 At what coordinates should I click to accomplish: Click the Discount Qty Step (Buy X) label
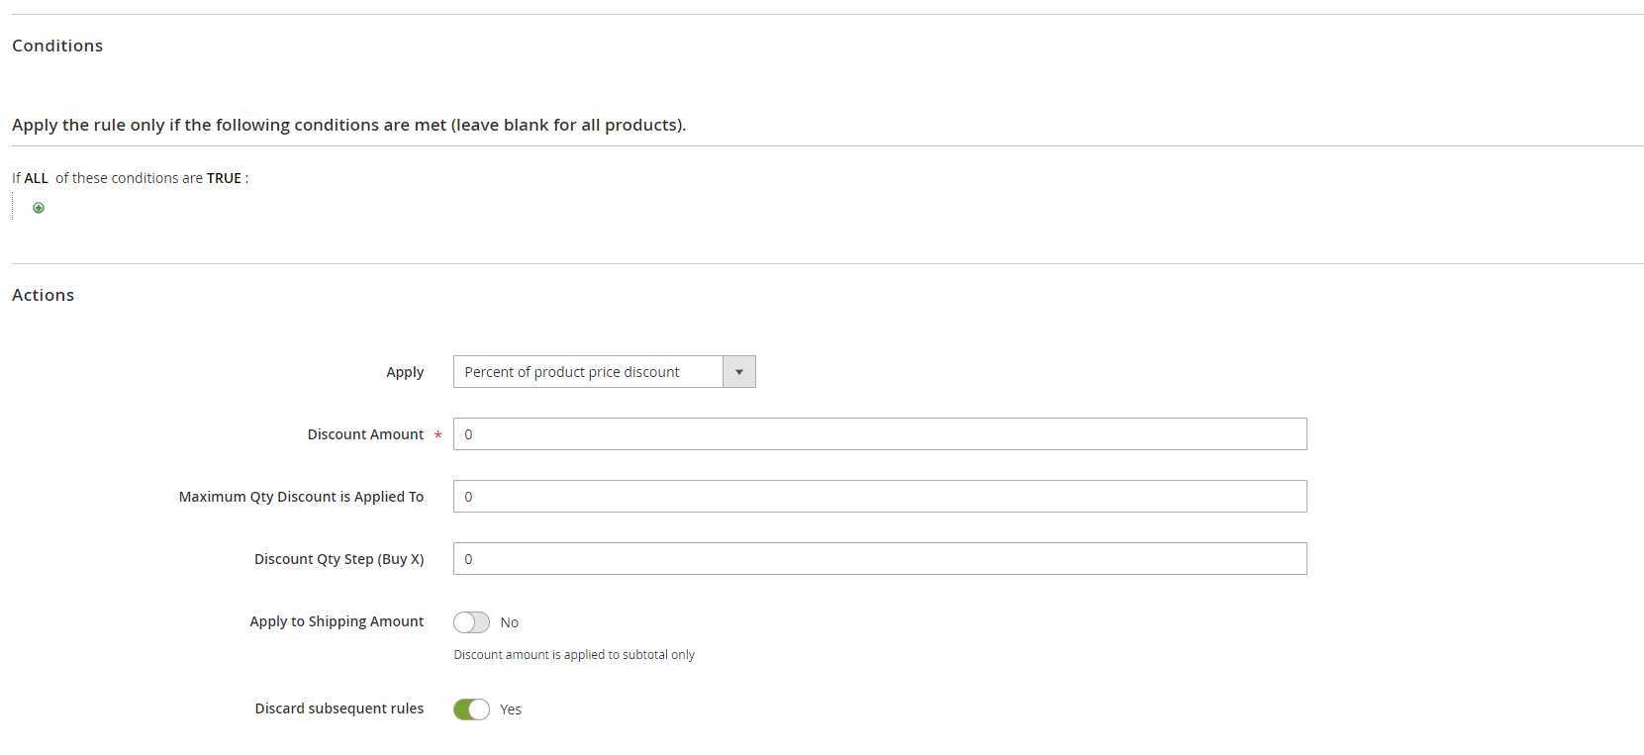click(338, 559)
